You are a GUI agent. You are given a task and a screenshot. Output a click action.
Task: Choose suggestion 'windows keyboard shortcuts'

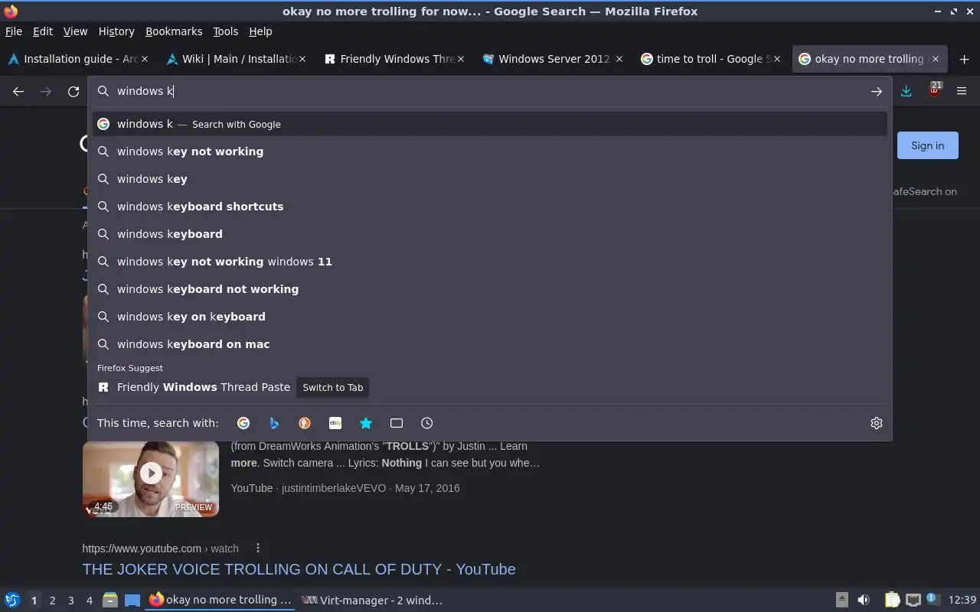(490, 207)
